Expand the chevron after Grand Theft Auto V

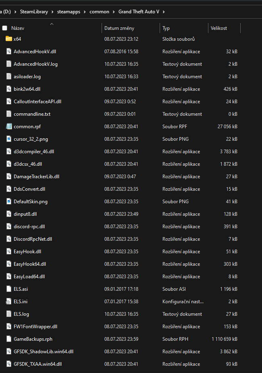[x=164, y=12]
